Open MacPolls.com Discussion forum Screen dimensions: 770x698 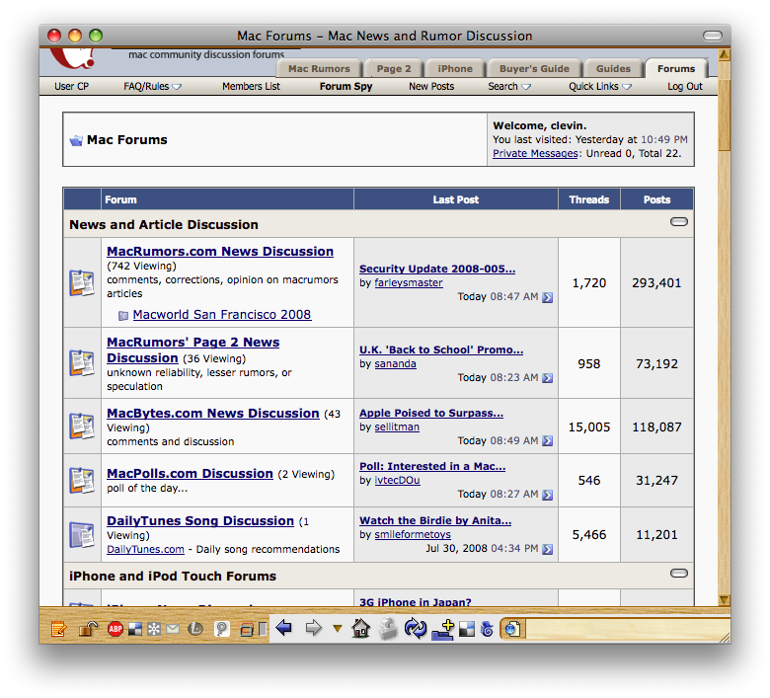190,474
